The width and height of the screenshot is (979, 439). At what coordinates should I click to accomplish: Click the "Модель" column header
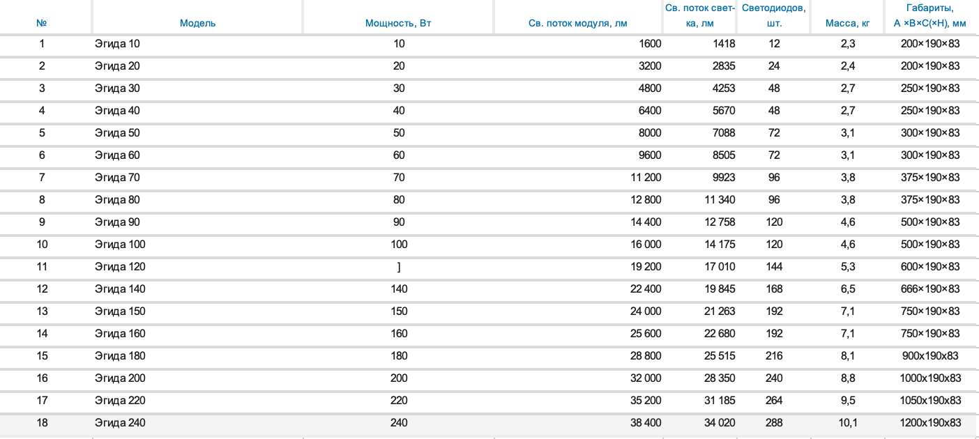click(x=197, y=23)
